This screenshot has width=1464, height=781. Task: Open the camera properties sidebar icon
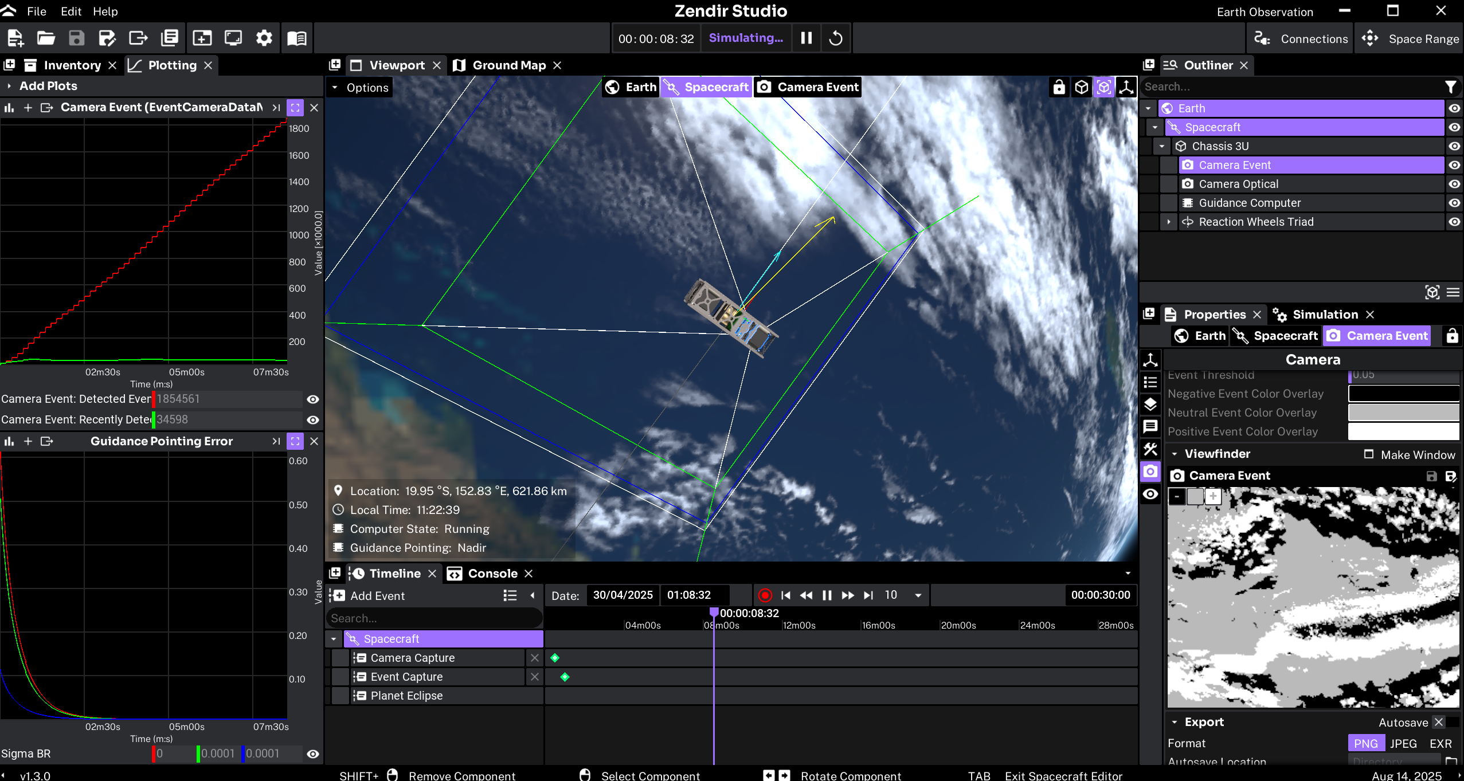[1150, 472]
